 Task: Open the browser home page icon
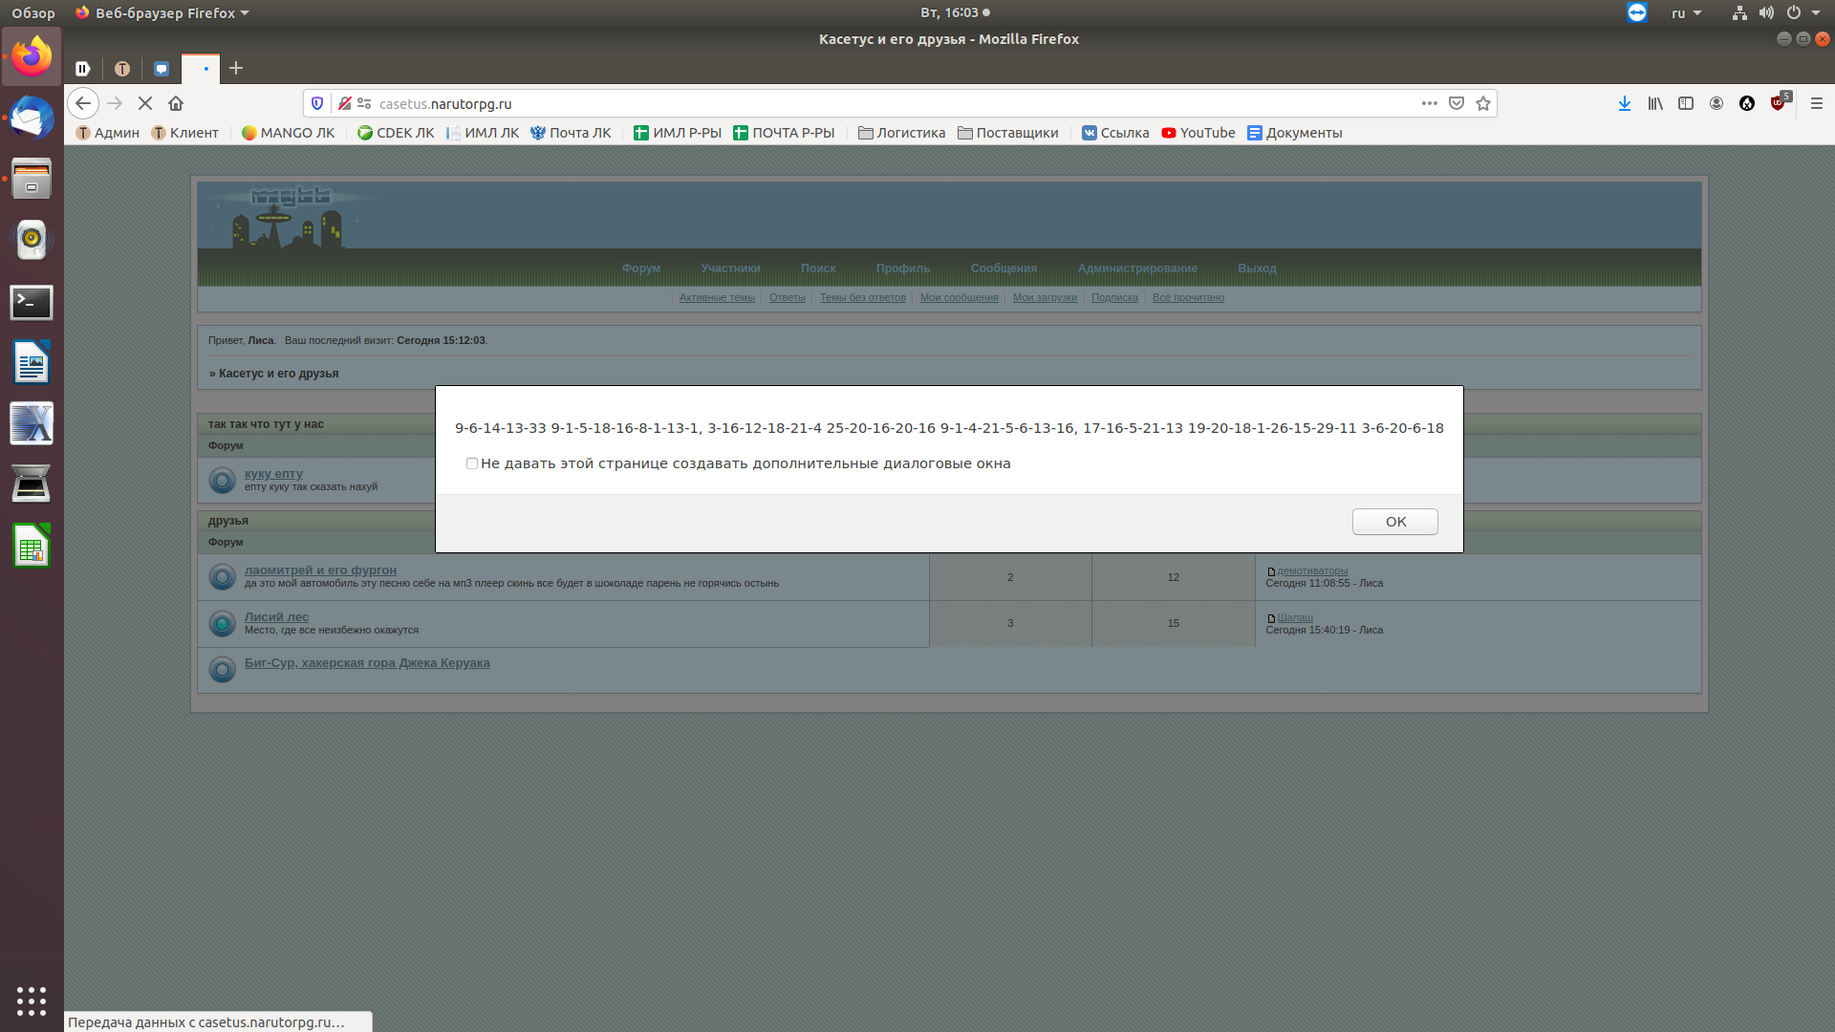coord(176,103)
